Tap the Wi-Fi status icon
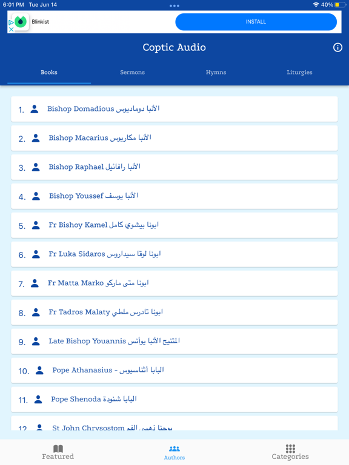Screen dimensions: 349x465 pos(316,5)
